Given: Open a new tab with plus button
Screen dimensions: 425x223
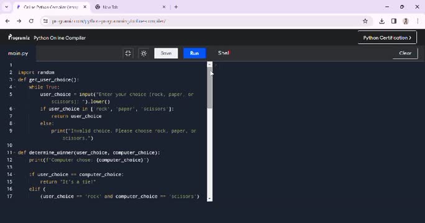Looking at the screenshot, I should tap(176, 7).
